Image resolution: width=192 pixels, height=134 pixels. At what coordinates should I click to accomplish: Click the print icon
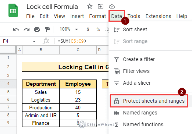[x=37, y=30]
